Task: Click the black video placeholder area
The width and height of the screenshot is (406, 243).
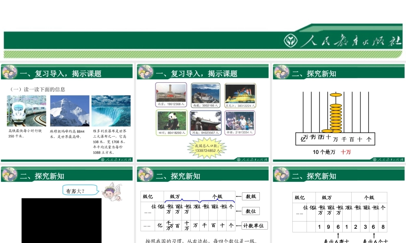Action: coord(61,221)
